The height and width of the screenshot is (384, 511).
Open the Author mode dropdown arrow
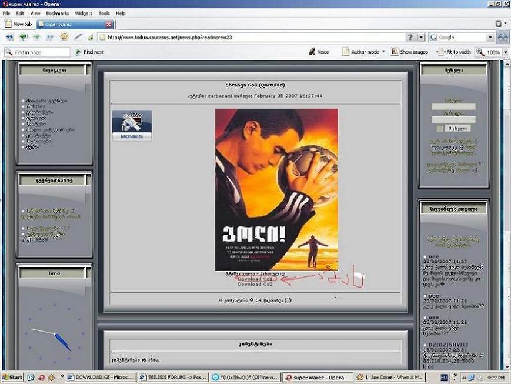[x=383, y=52]
